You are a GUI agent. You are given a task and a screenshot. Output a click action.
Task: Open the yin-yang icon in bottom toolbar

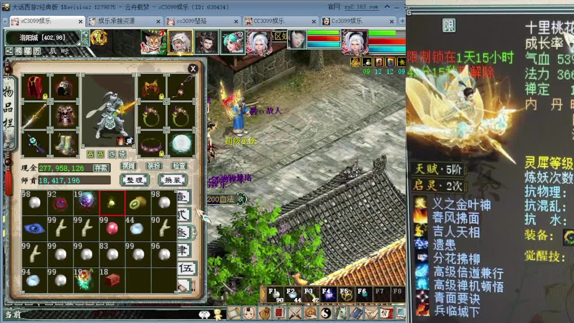pos(326,313)
